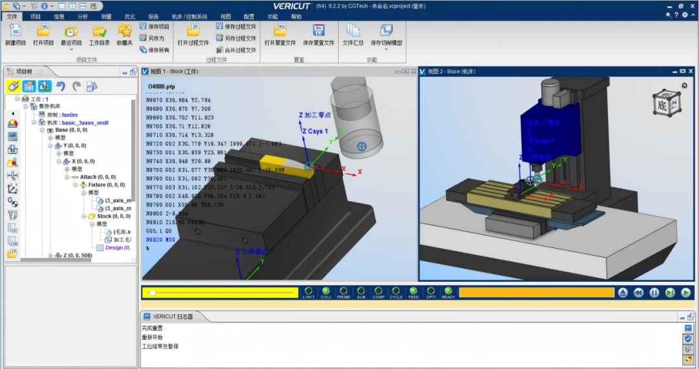
Task: Click 保存项目 (Save Project) button
Action: click(154, 26)
